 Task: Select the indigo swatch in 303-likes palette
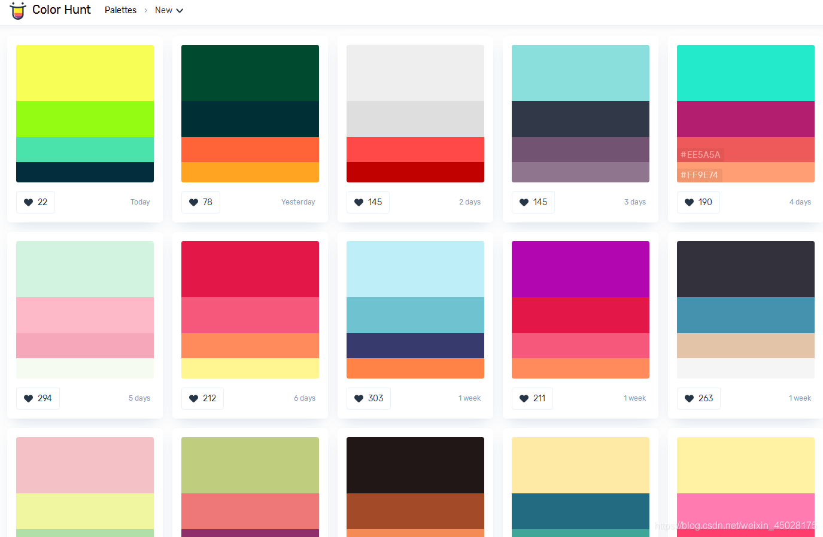point(415,346)
